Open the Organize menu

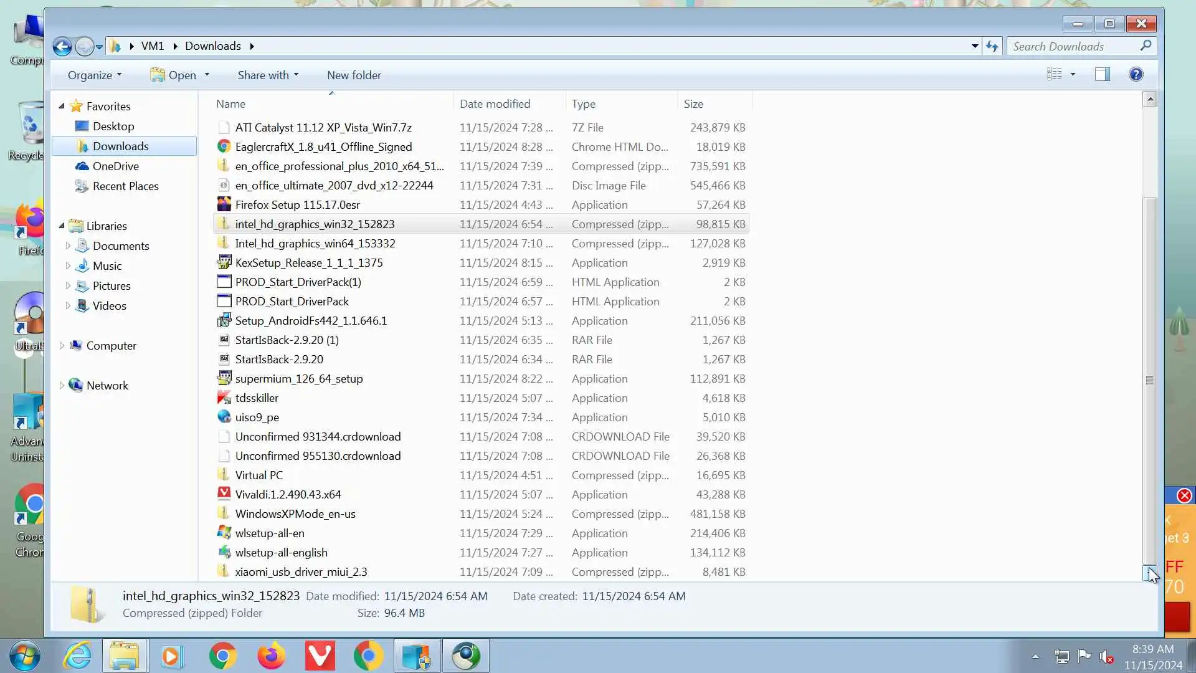[94, 75]
